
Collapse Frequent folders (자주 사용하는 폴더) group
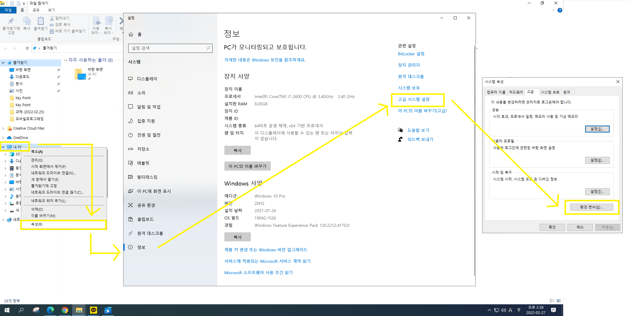point(66,60)
